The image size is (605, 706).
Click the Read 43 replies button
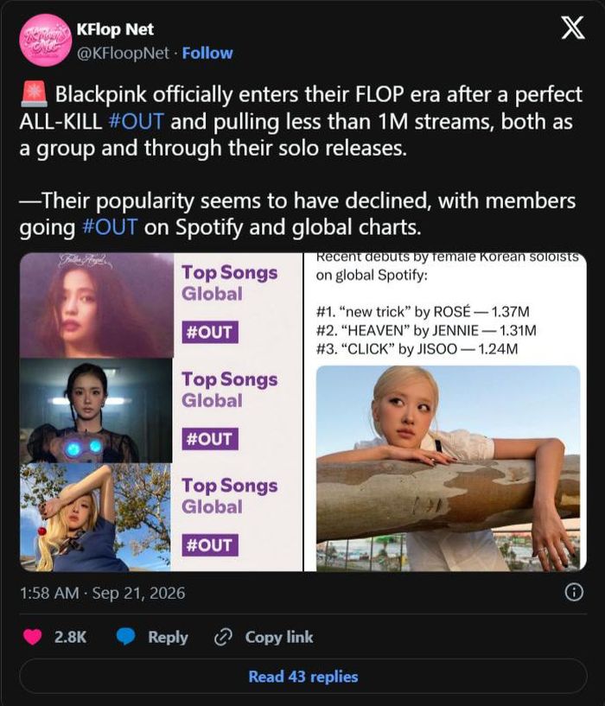click(302, 677)
